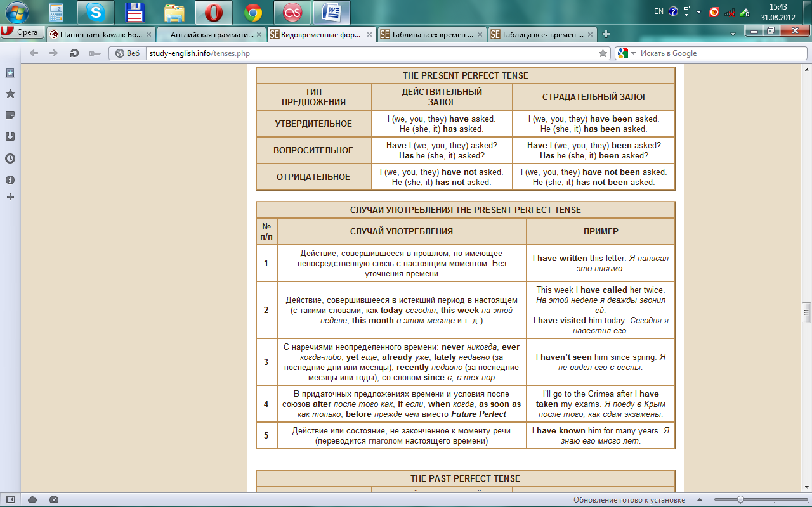
Task: Open the Opera main menu button
Action: [x=22, y=32]
